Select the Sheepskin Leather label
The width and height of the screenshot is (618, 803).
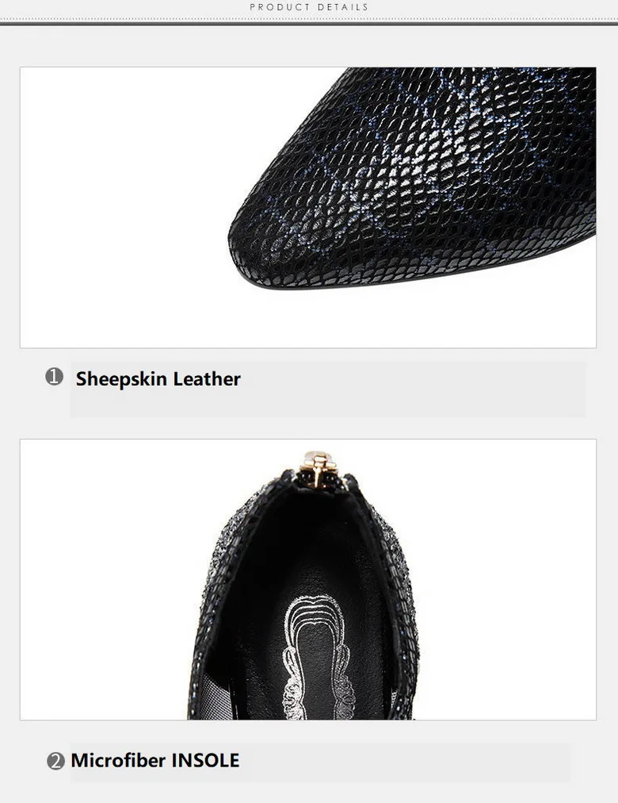[158, 379]
